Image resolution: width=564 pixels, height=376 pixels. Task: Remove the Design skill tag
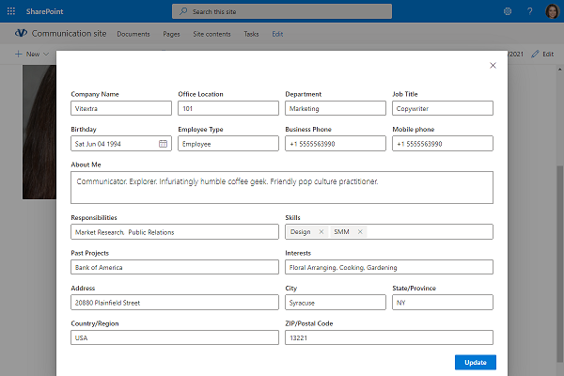[x=321, y=231]
